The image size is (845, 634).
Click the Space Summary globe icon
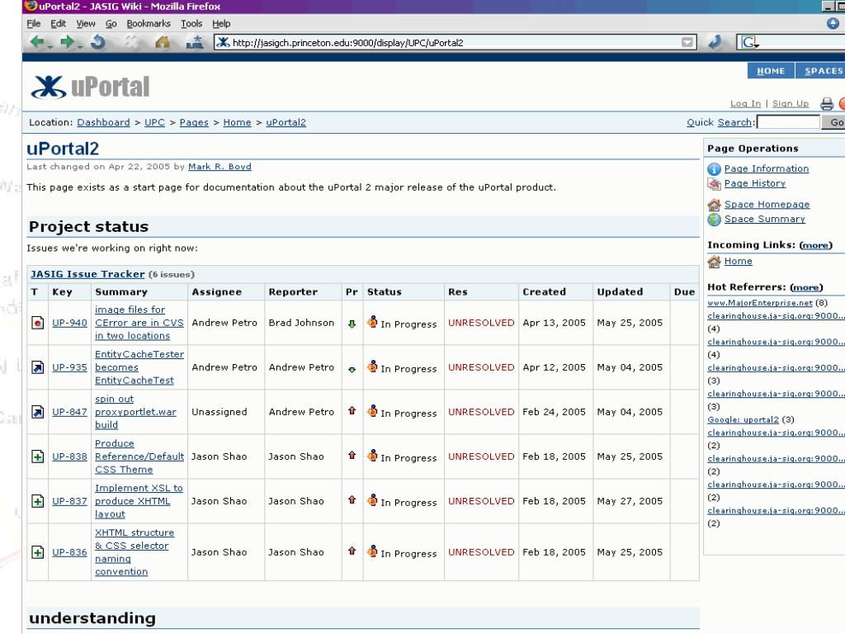[x=714, y=220]
